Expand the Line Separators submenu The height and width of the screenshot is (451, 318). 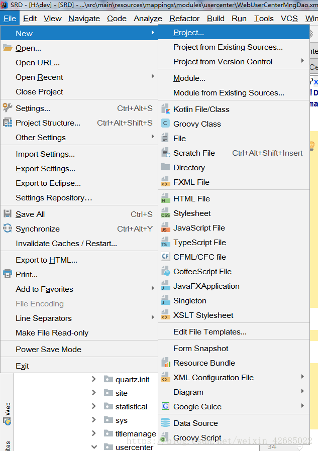[x=44, y=318]
